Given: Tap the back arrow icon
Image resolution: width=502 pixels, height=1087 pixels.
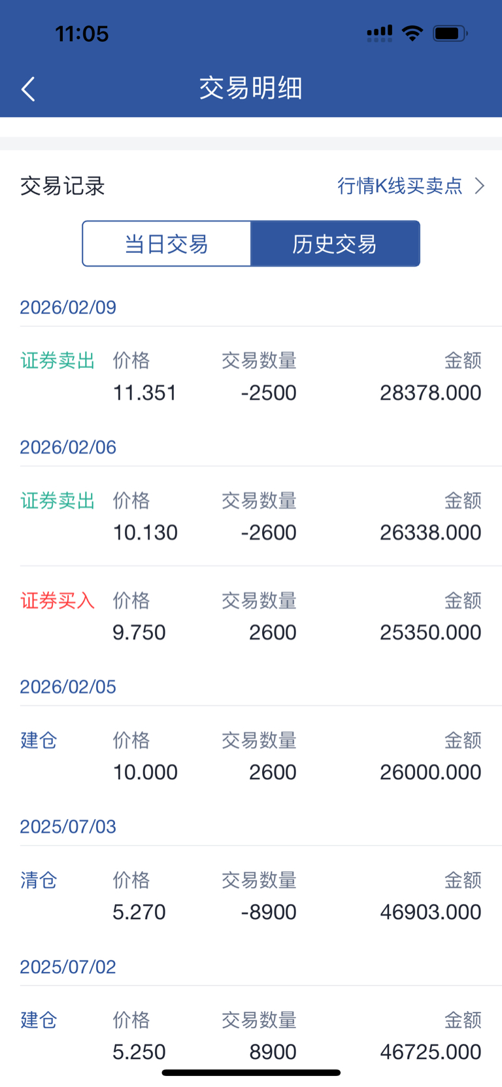Looking at the screenshot, I should point(28,89).
